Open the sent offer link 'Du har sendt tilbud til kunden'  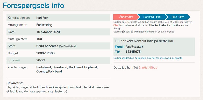148,58
